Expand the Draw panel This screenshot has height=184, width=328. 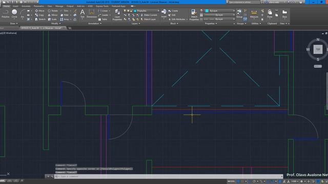click(14, 24)
